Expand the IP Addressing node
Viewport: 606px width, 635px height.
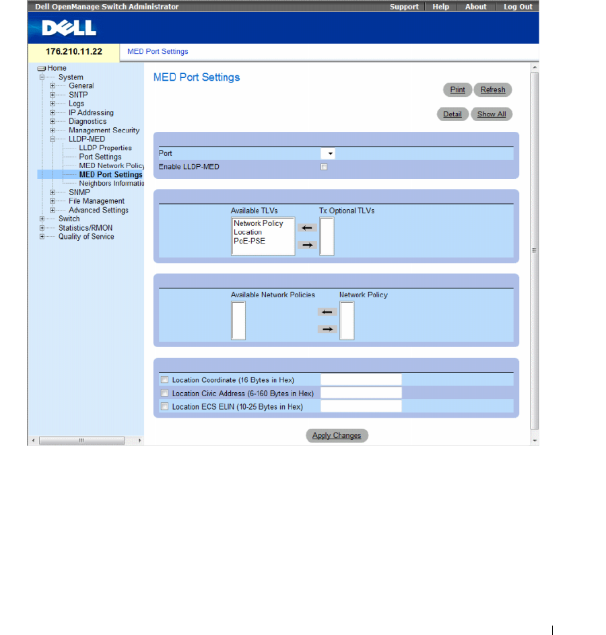pos(53,112)
